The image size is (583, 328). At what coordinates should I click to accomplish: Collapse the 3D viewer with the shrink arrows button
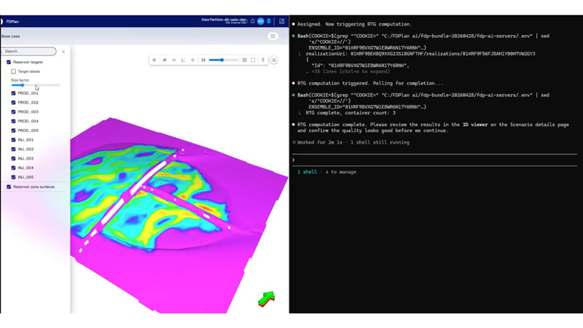coord(273,36)
